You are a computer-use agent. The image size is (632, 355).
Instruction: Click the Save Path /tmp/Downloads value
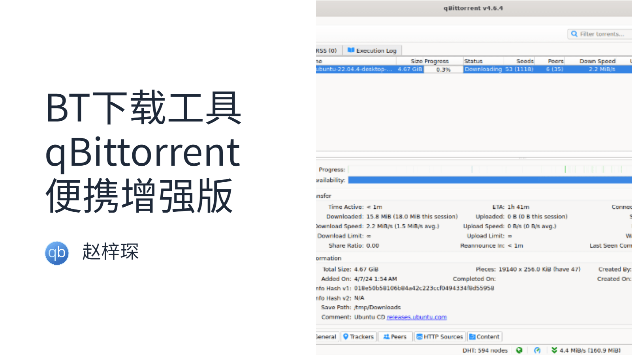[x=377, y=307]
